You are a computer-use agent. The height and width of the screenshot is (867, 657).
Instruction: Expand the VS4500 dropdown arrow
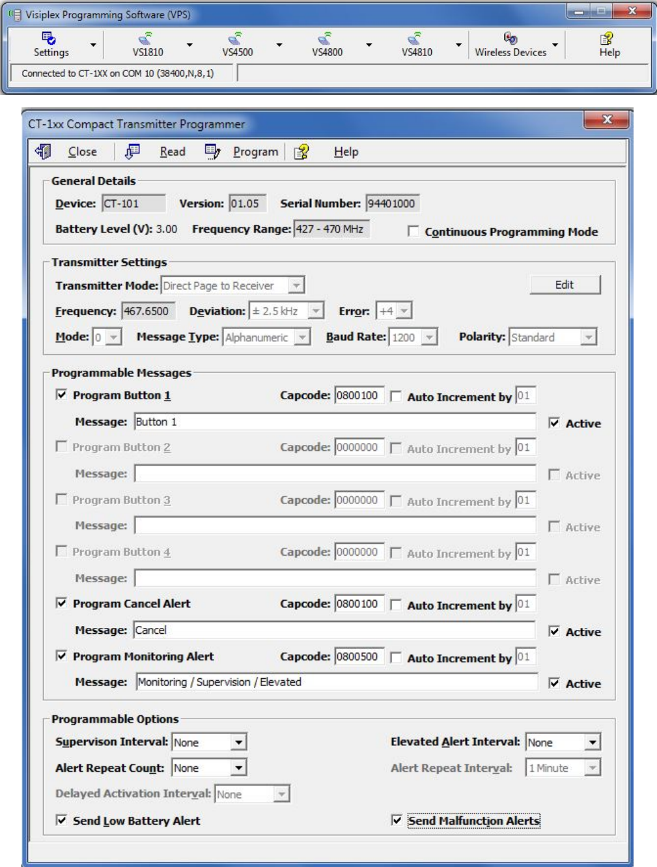pos(279,45)
